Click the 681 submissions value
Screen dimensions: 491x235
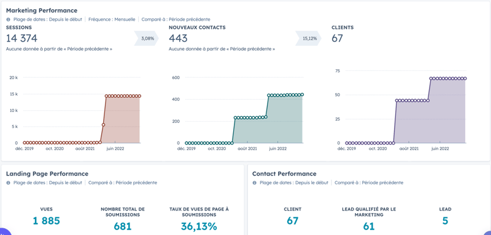point(123,226)
